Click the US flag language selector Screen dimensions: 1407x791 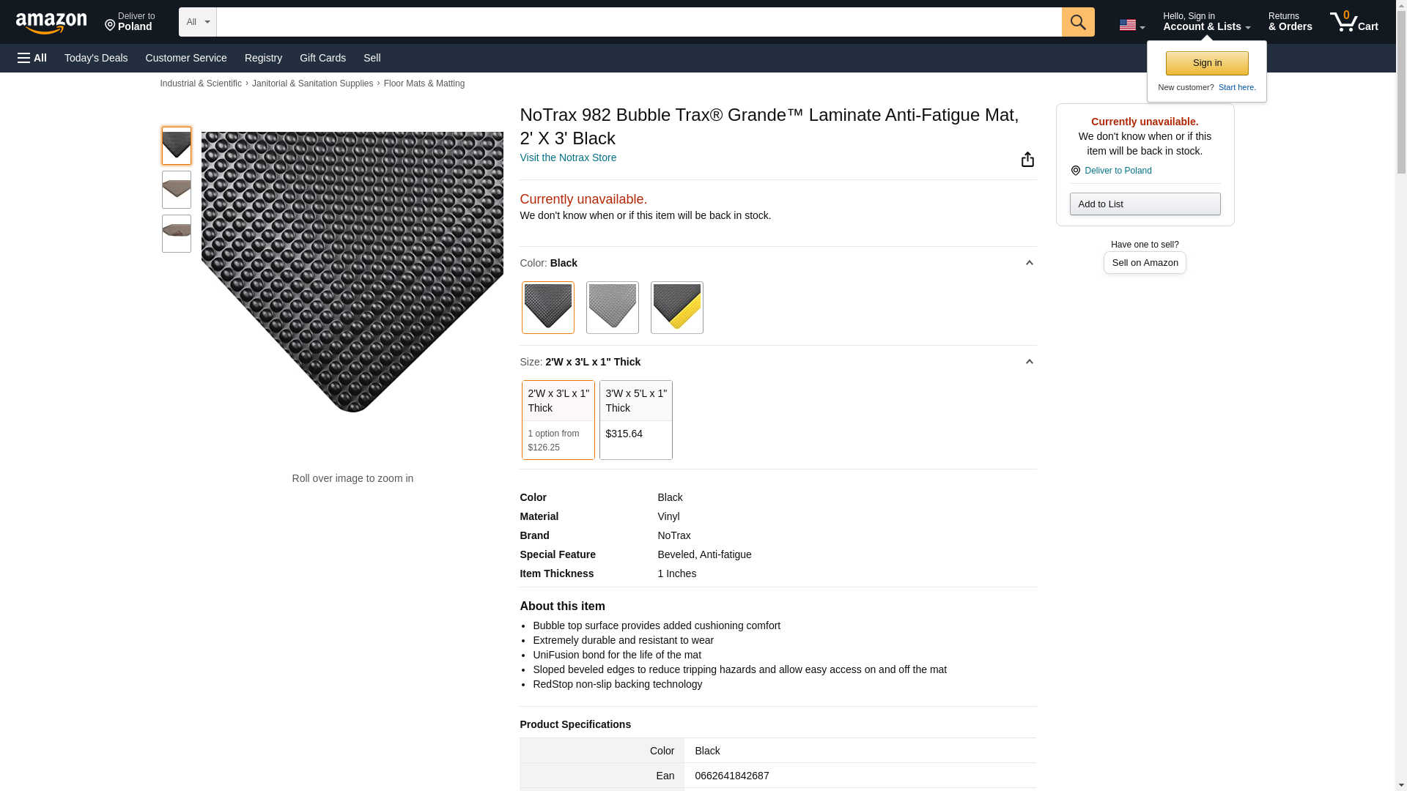tap(1131, 25)
